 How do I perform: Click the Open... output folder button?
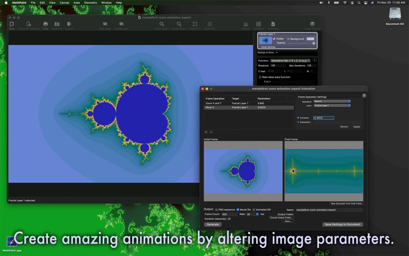click(x=288, y=221)
